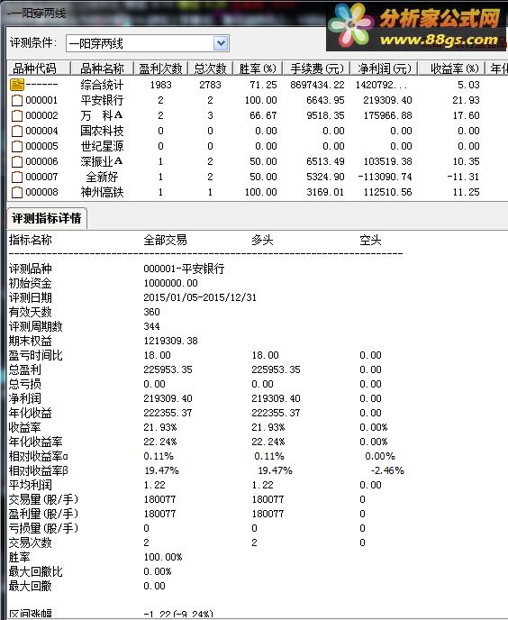The width and height of the screenshot is (508, 620).
Task: Click the folder icon of the 综合统计 row
Action: (17, 85)
